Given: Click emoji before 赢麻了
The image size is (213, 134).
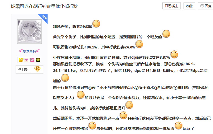Looking at the screenshot, I should (179, 126).
